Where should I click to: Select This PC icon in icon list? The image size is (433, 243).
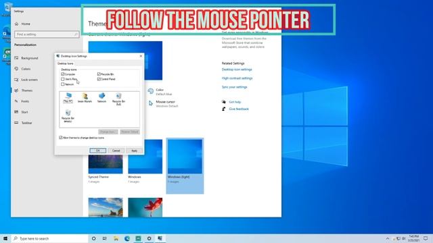click(x=68, y=98)
